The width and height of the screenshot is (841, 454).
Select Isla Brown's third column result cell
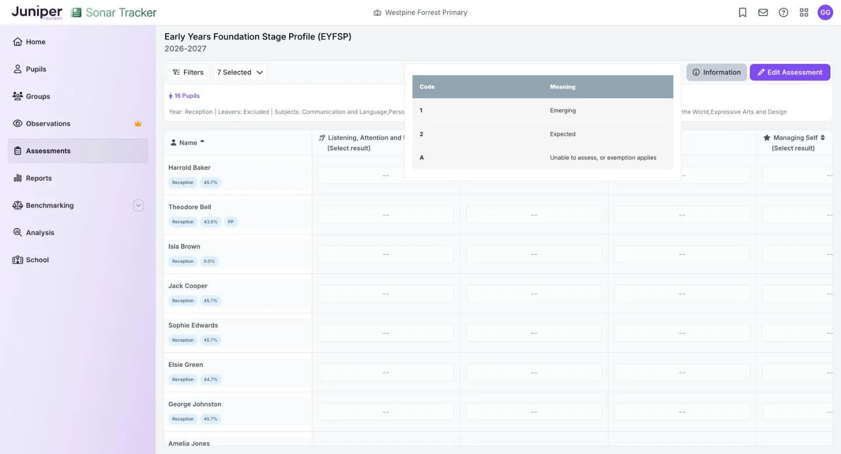682,254
